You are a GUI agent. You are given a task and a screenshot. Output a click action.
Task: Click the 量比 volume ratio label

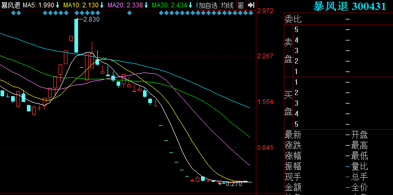[359, 166]
